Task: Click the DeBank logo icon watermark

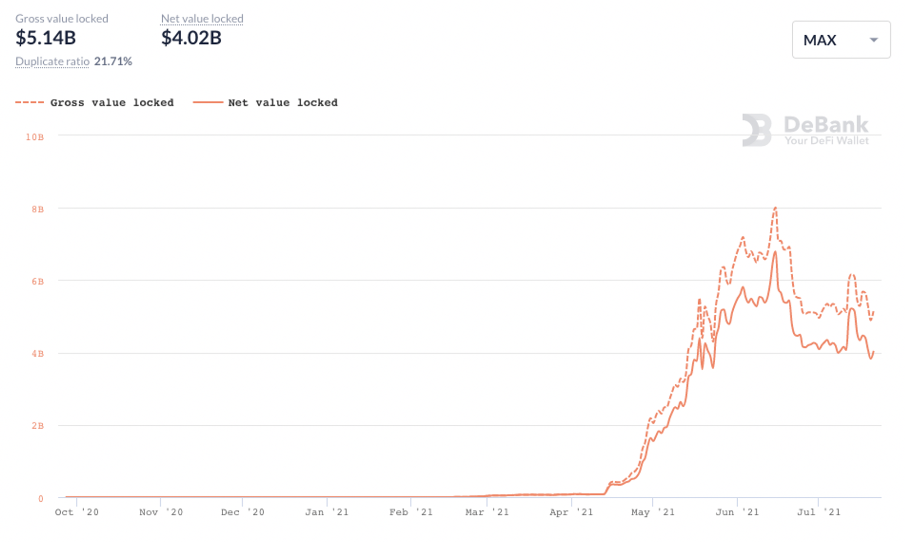Action: tap(757, 130)
